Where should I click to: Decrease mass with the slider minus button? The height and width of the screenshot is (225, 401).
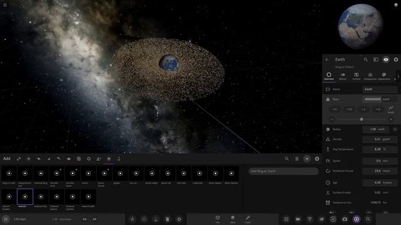pos(332,119)
